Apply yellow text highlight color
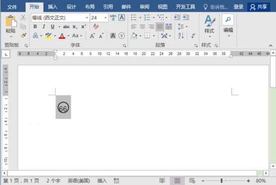 [48, 36]
